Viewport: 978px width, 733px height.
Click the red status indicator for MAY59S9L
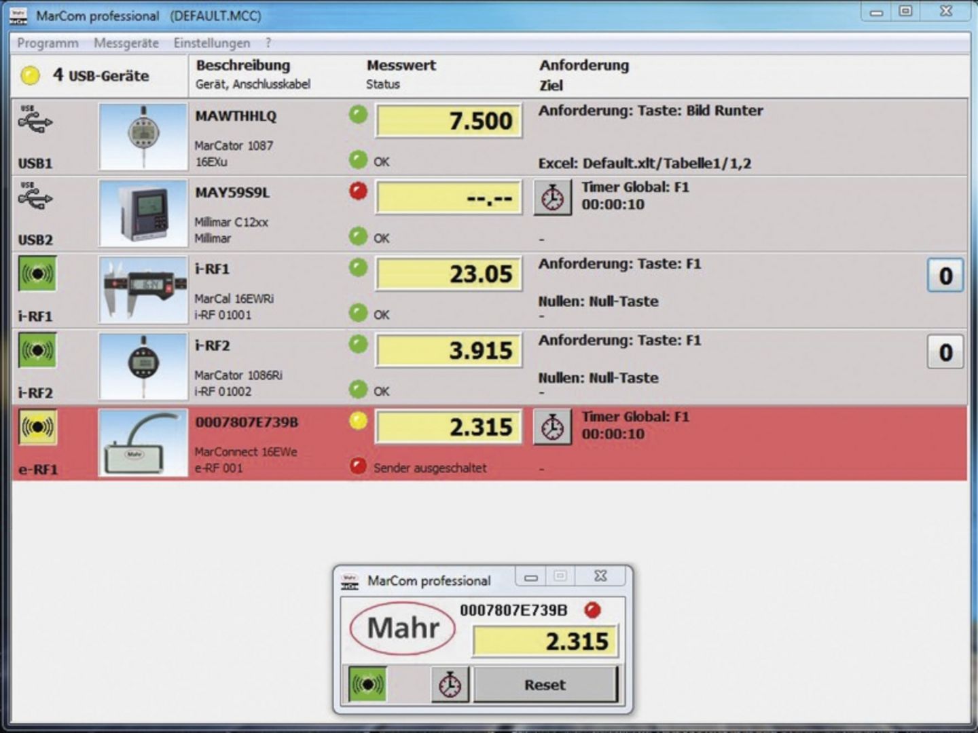[358, 191]
